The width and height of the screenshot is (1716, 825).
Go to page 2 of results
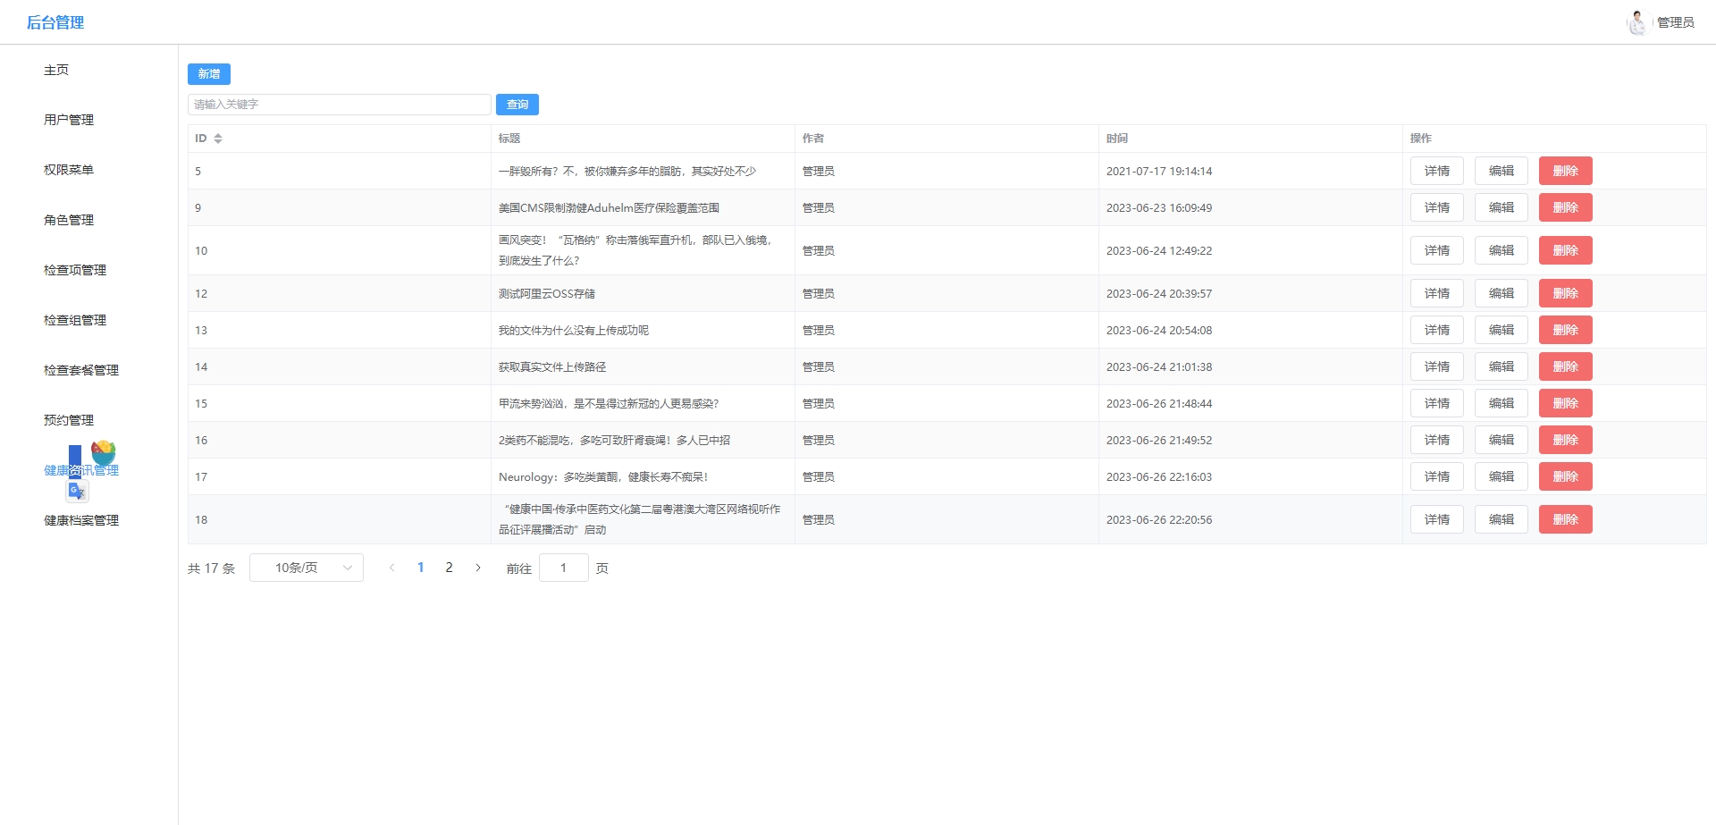coord(449,568)
